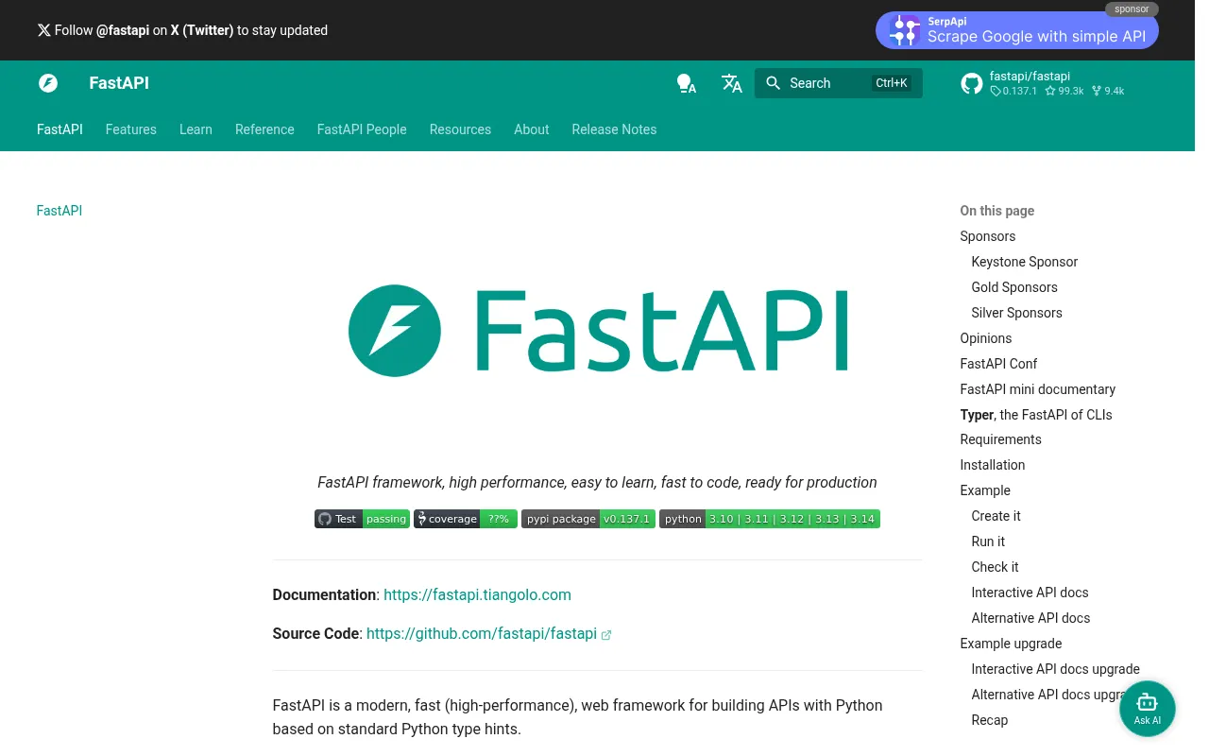The width and height of the screenshot is (1209, 756).
Task: Jump to FastAPI Conf section
Action: pyautogui.click(x=999, y=364)
